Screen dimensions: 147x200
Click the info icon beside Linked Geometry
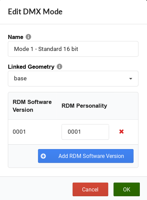(x=59, y=67)
